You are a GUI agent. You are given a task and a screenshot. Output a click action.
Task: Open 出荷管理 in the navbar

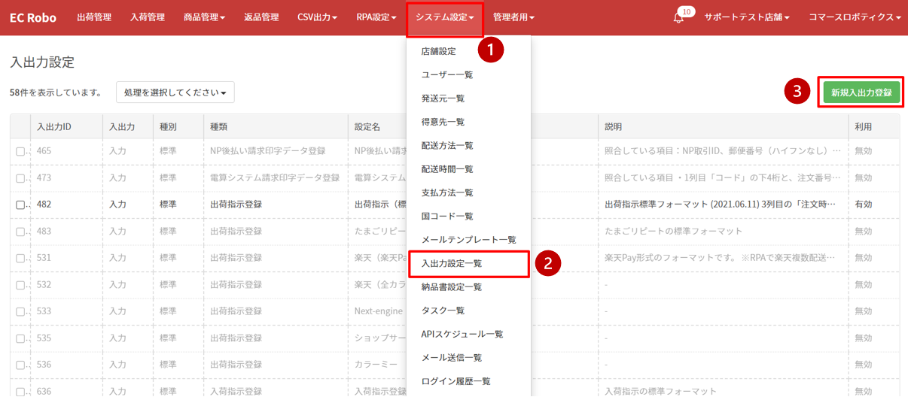coord(94,17)
